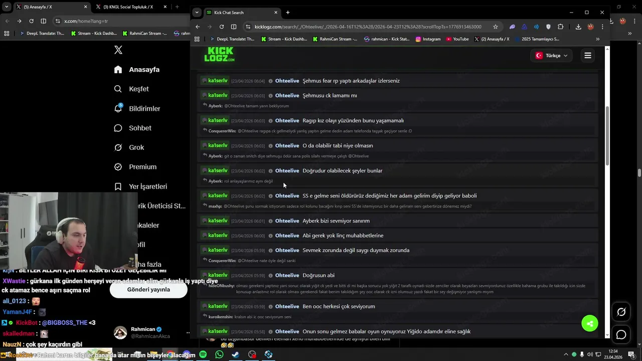Click the KickLogz page vertical scrollbar thumb
Image resolution: width=642 pixels, height=361 pixels.
(x=607, y=135)
